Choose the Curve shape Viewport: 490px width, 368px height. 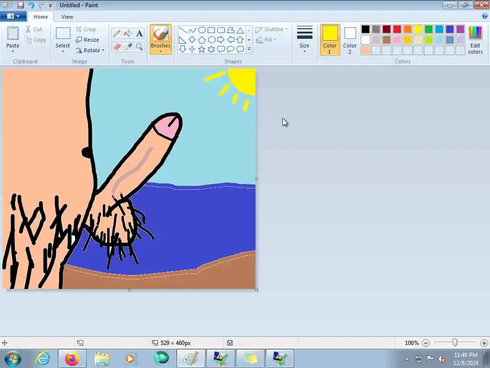click(x=192, y=30)
